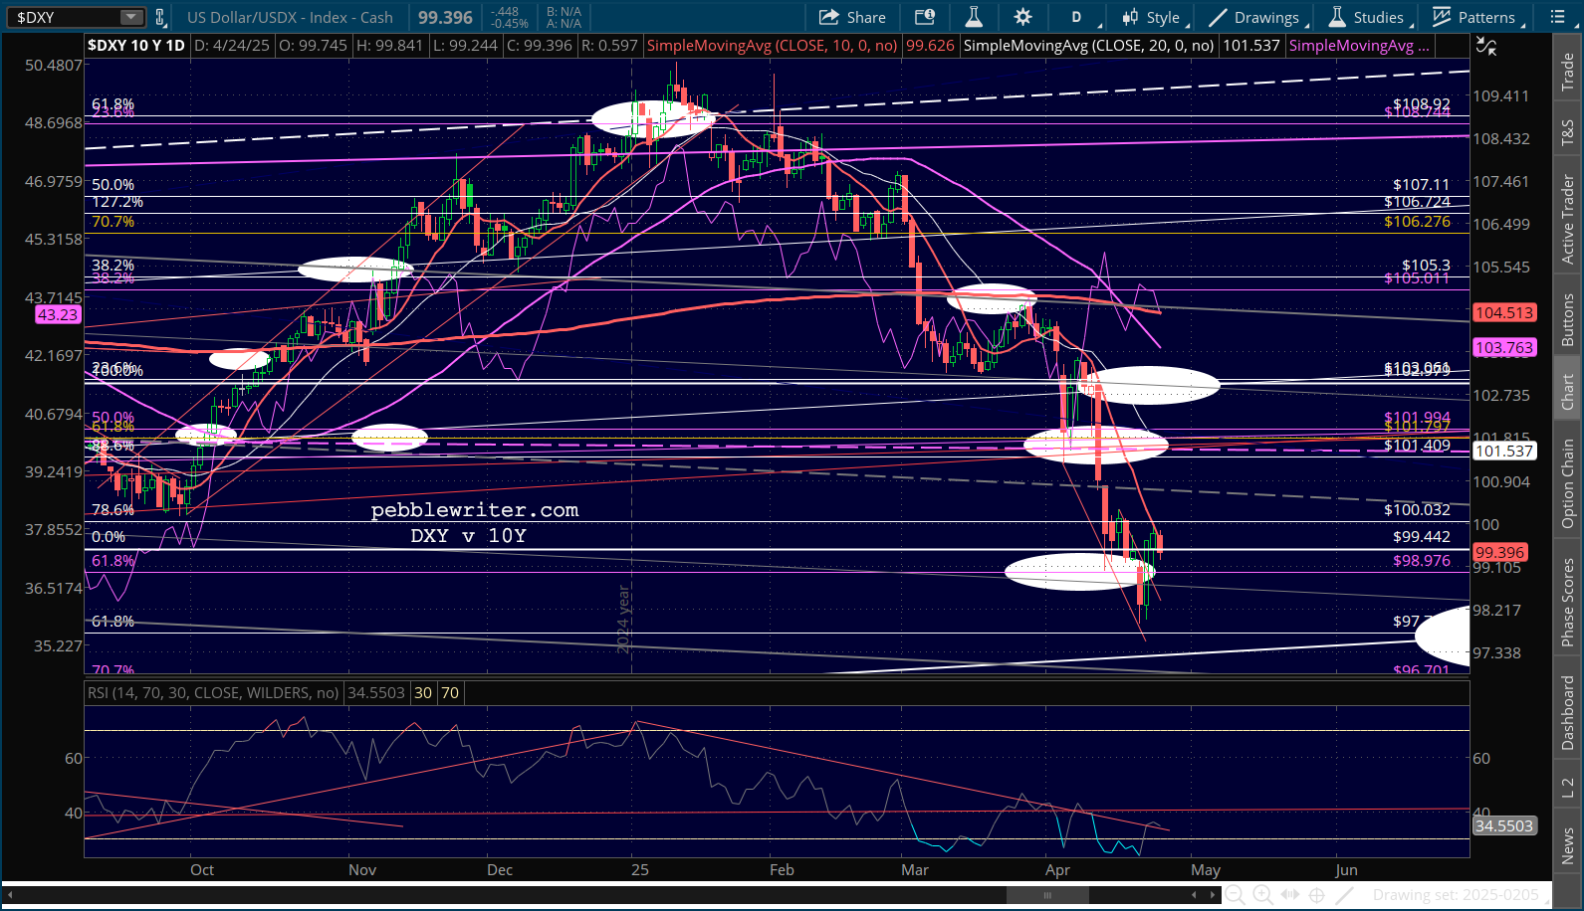
Task: Expand the Style dropdown menu
Action: (1153, 17)
